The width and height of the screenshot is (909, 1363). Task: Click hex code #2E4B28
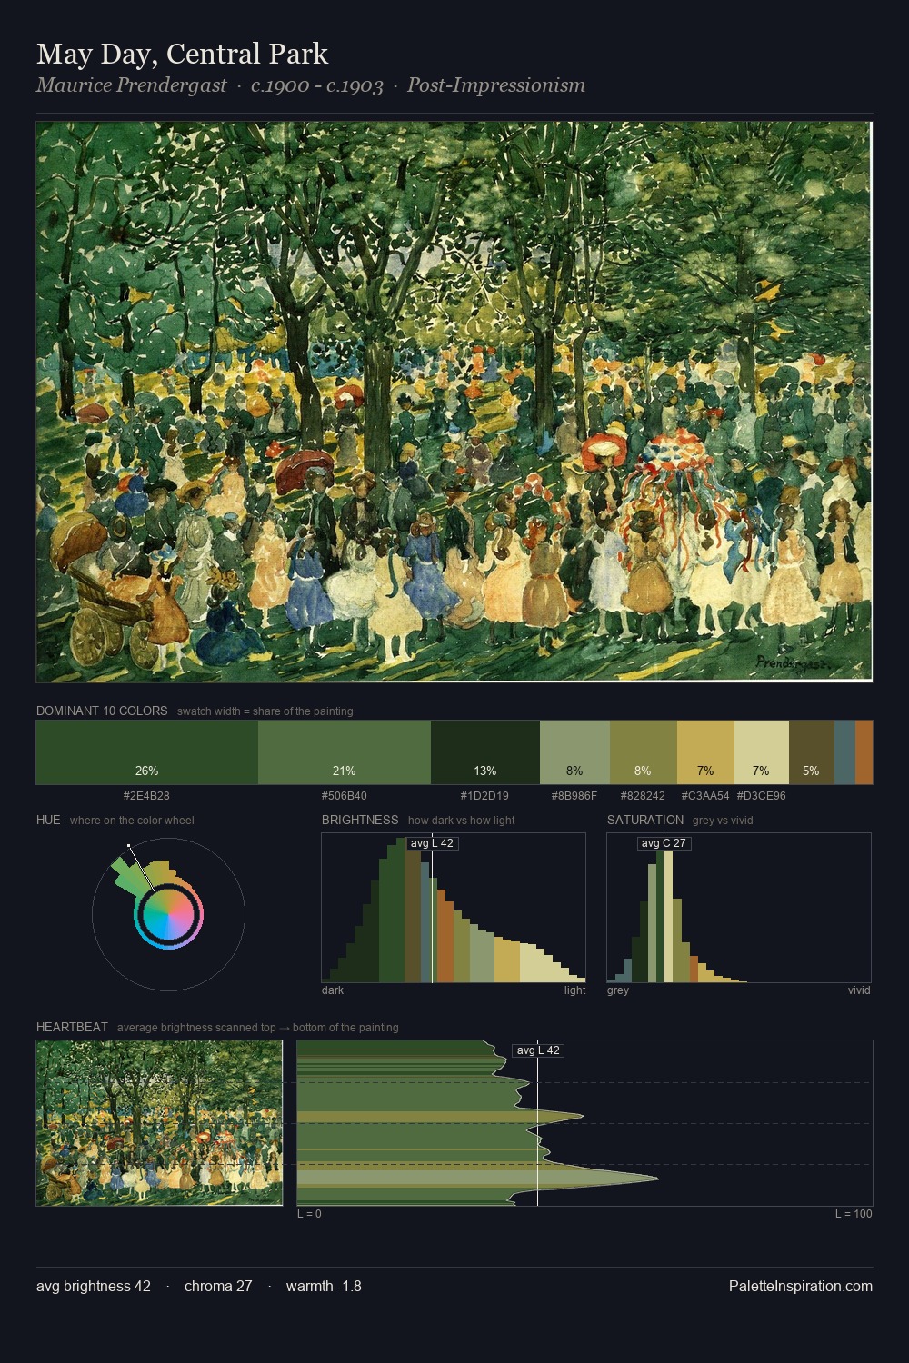pos(146,796)
